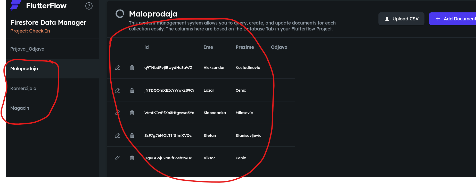Click refresh icon beside Maloprodaja title
Image resolution: width=476 pixels, height=183 pixels.
point(120,14)
